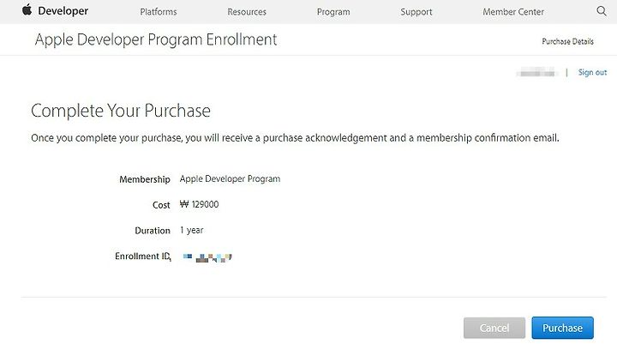Sign out of the account
Viewport: 617px width, 350px height.
pos(593,72)
